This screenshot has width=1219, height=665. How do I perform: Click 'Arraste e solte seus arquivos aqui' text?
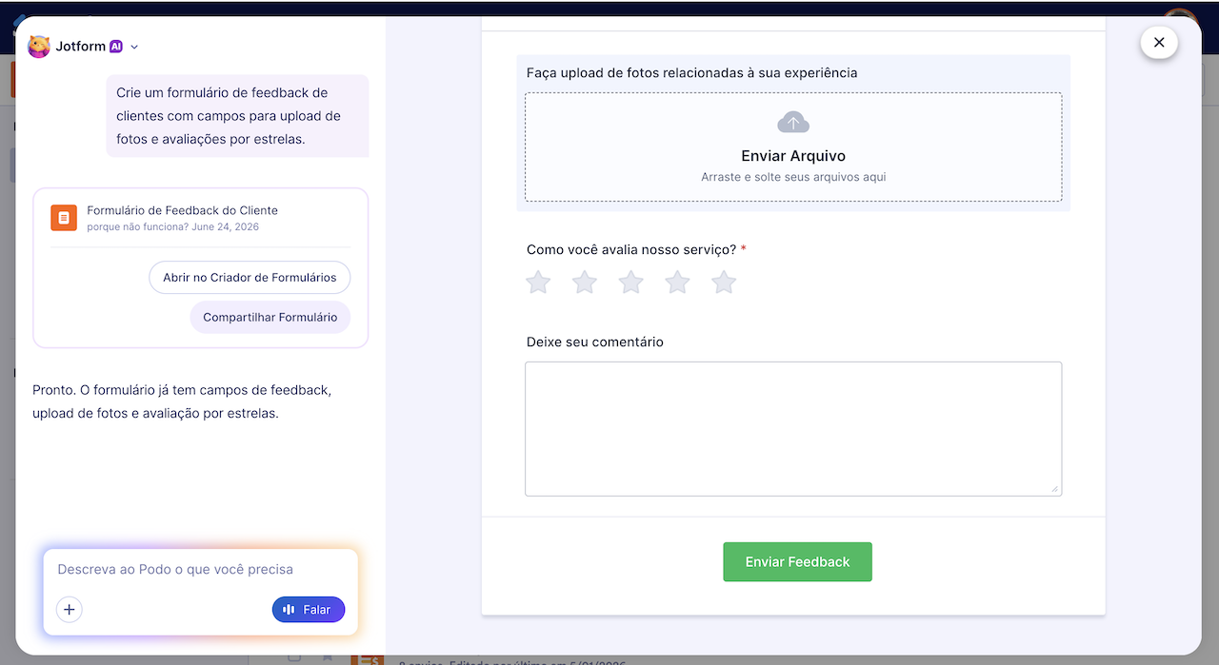point(793,177)
